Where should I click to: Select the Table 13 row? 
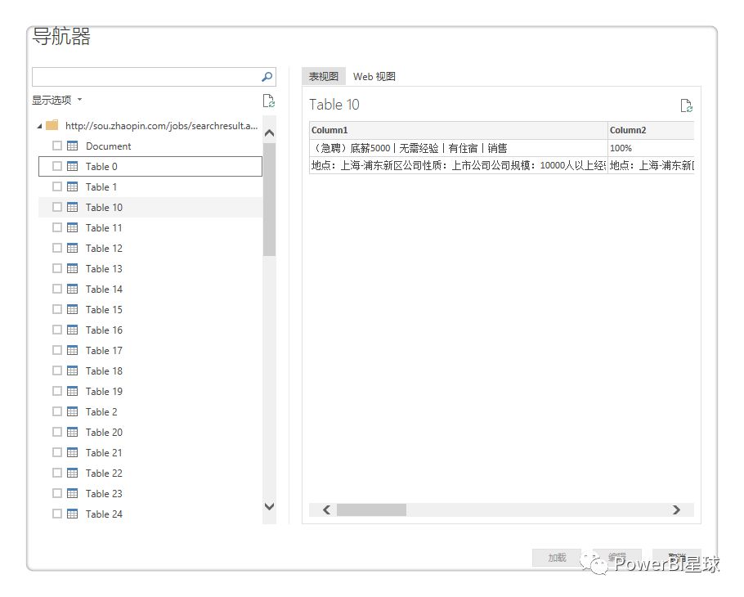click(x=150, y=268)
